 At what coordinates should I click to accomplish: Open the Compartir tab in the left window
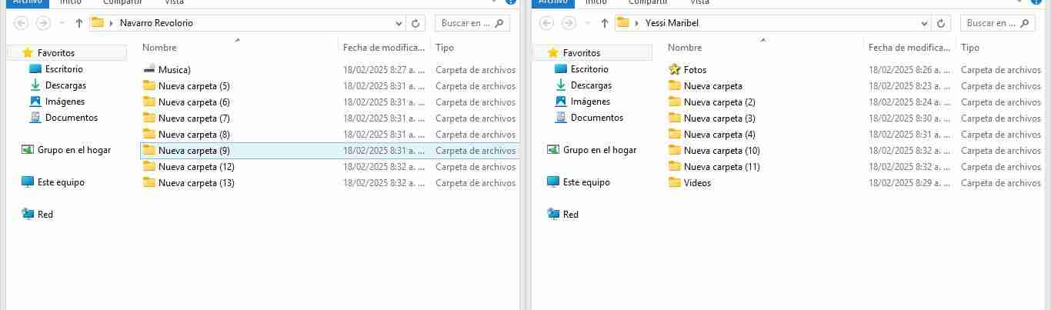coord(122,2)
